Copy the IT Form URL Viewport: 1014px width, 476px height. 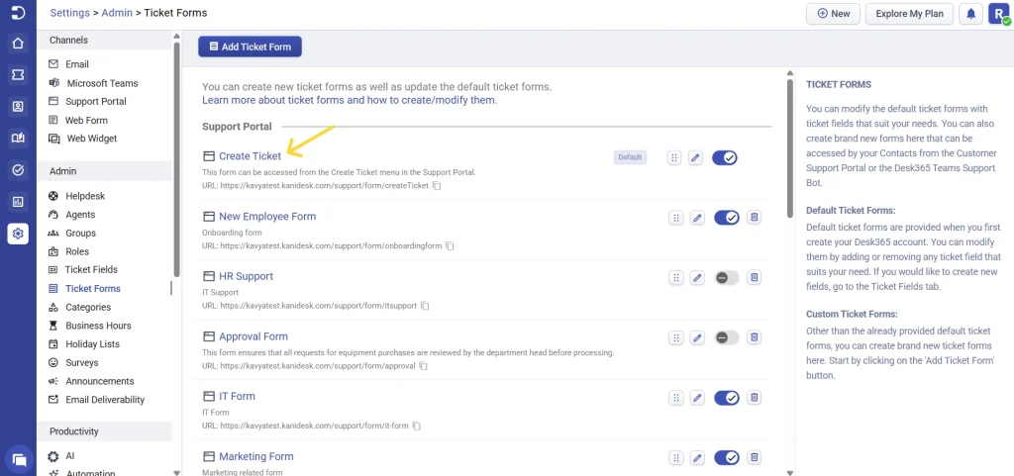[417, 427]
